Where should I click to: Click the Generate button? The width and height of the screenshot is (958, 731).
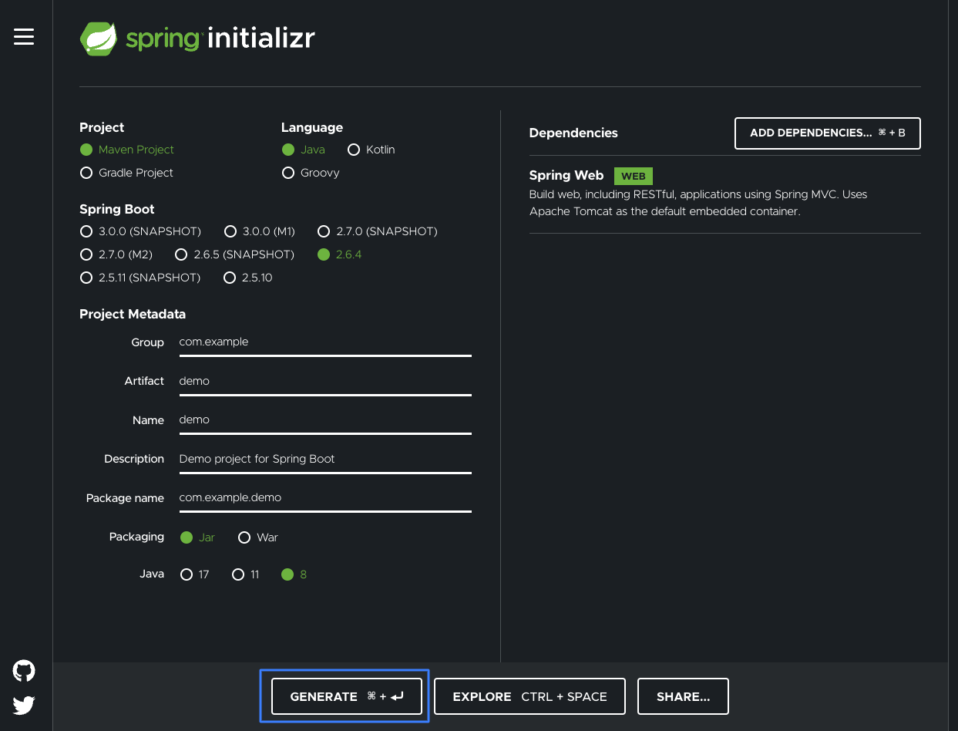[x=347, y=696]
